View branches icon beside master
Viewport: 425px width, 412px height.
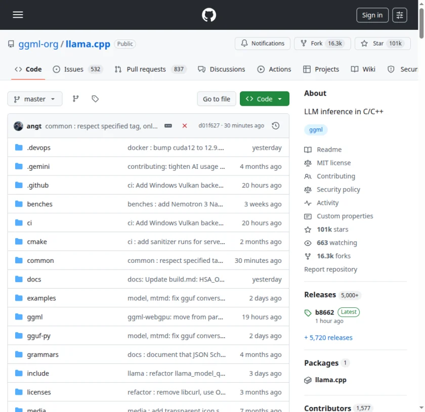click(76, 99)
